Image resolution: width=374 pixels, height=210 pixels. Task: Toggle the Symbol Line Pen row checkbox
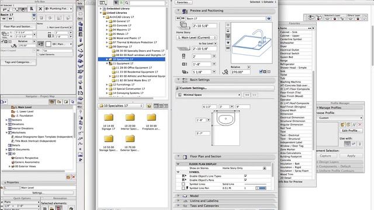tap(183, 188)
